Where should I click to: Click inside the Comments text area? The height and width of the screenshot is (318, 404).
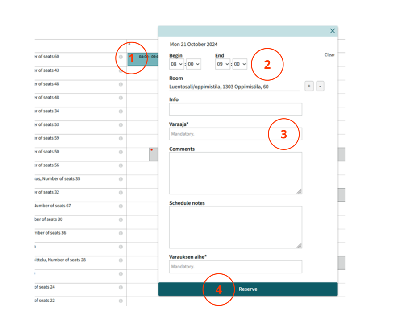[235, 173]
